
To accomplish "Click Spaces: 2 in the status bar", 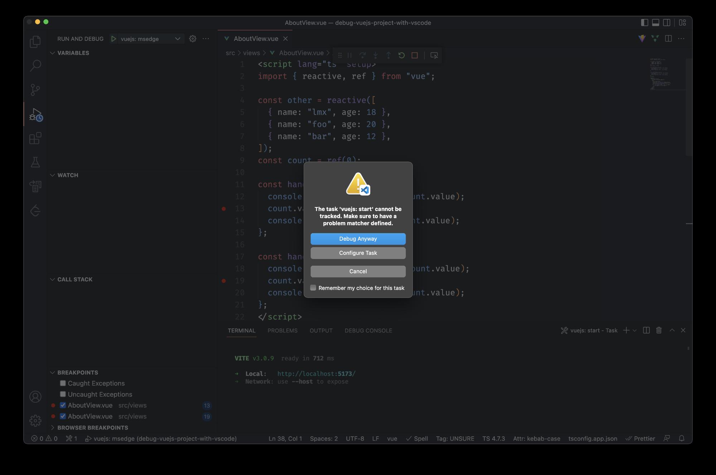I will point(324,438).
